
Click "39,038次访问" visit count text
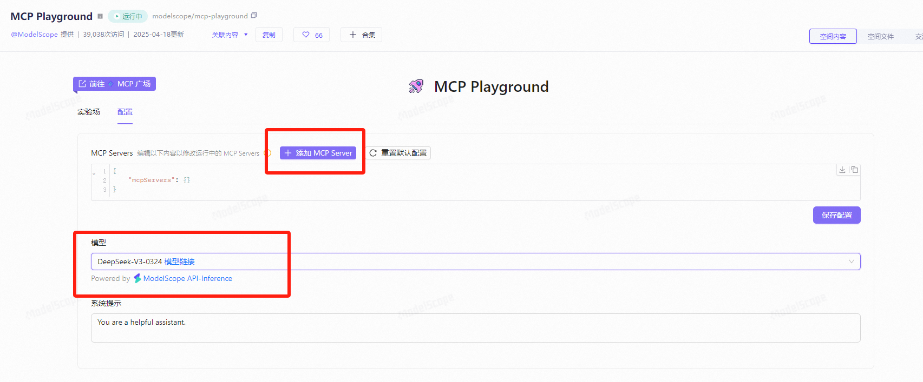click(x=103, y=35)
